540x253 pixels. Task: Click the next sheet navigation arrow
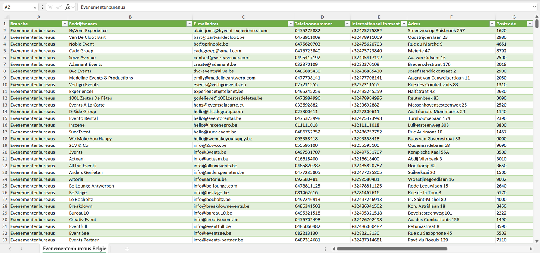pos(21,249)
